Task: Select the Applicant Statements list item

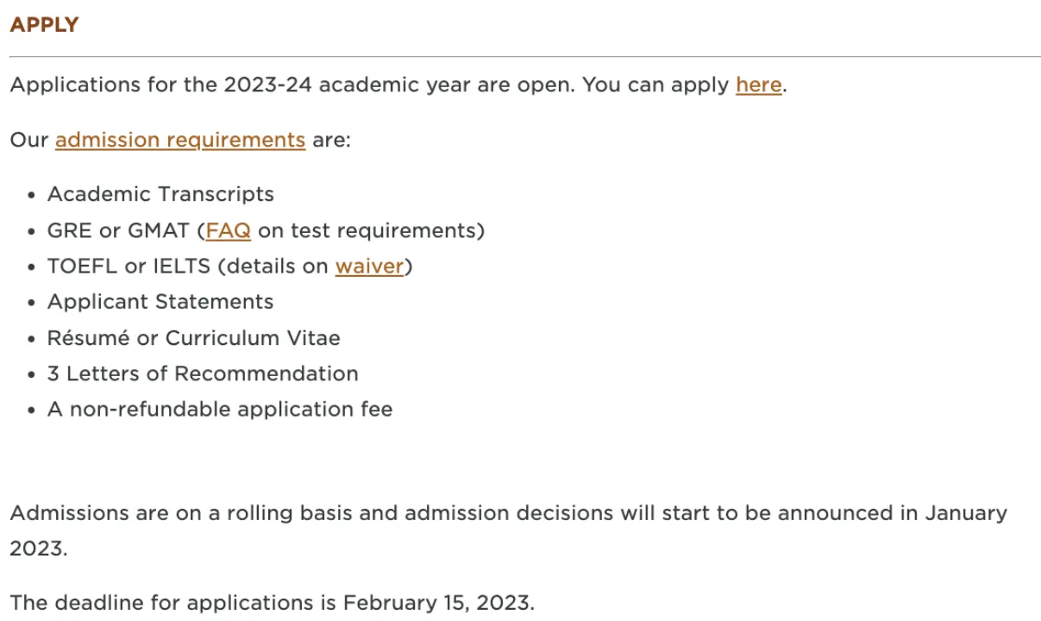Action: coord(160,302)
